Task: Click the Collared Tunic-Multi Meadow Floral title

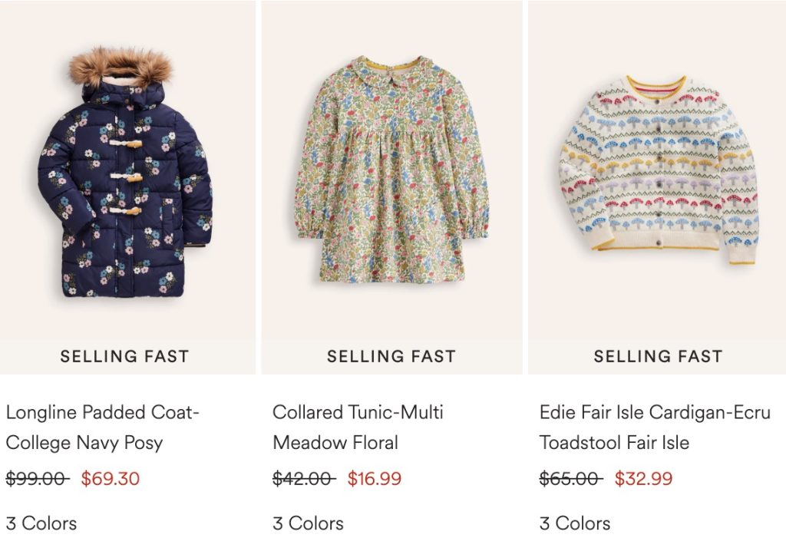Action: pos(358,427)
